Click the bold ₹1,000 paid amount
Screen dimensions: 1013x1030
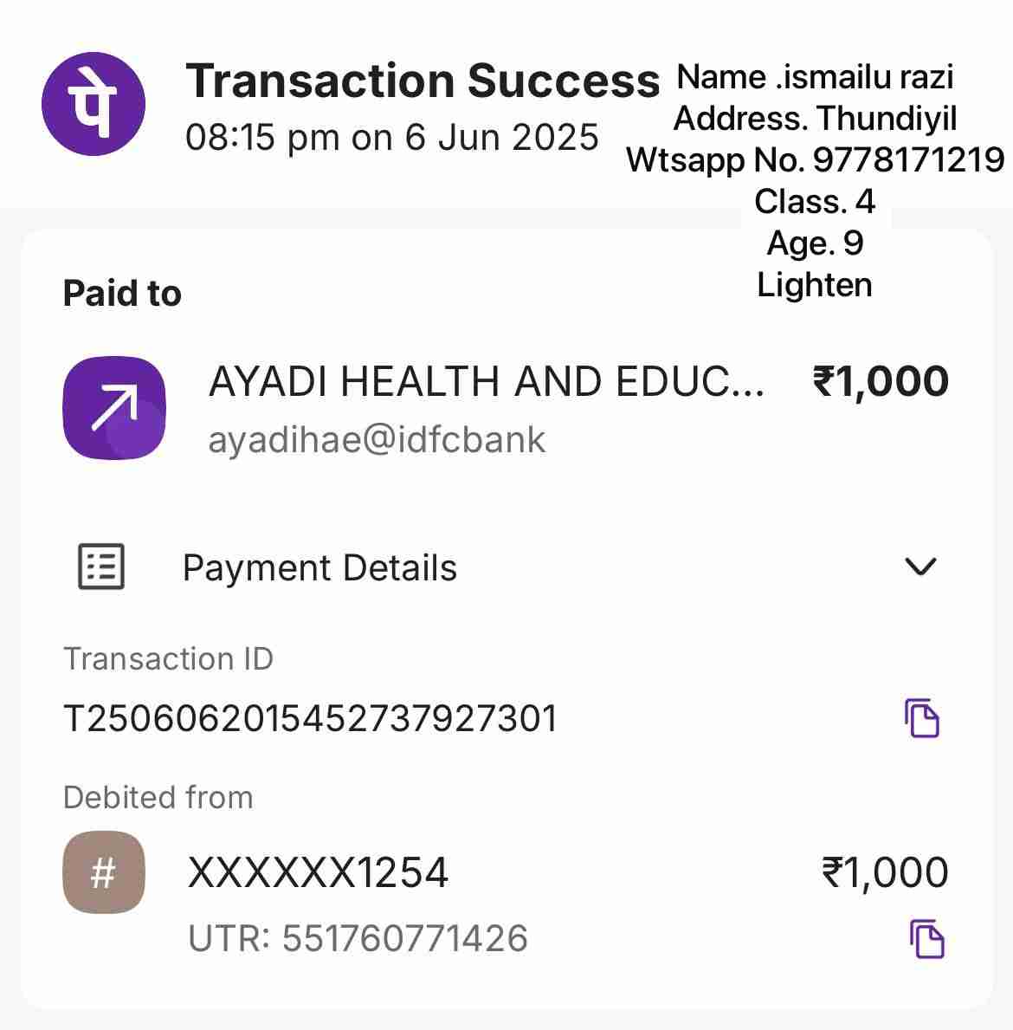881,382
